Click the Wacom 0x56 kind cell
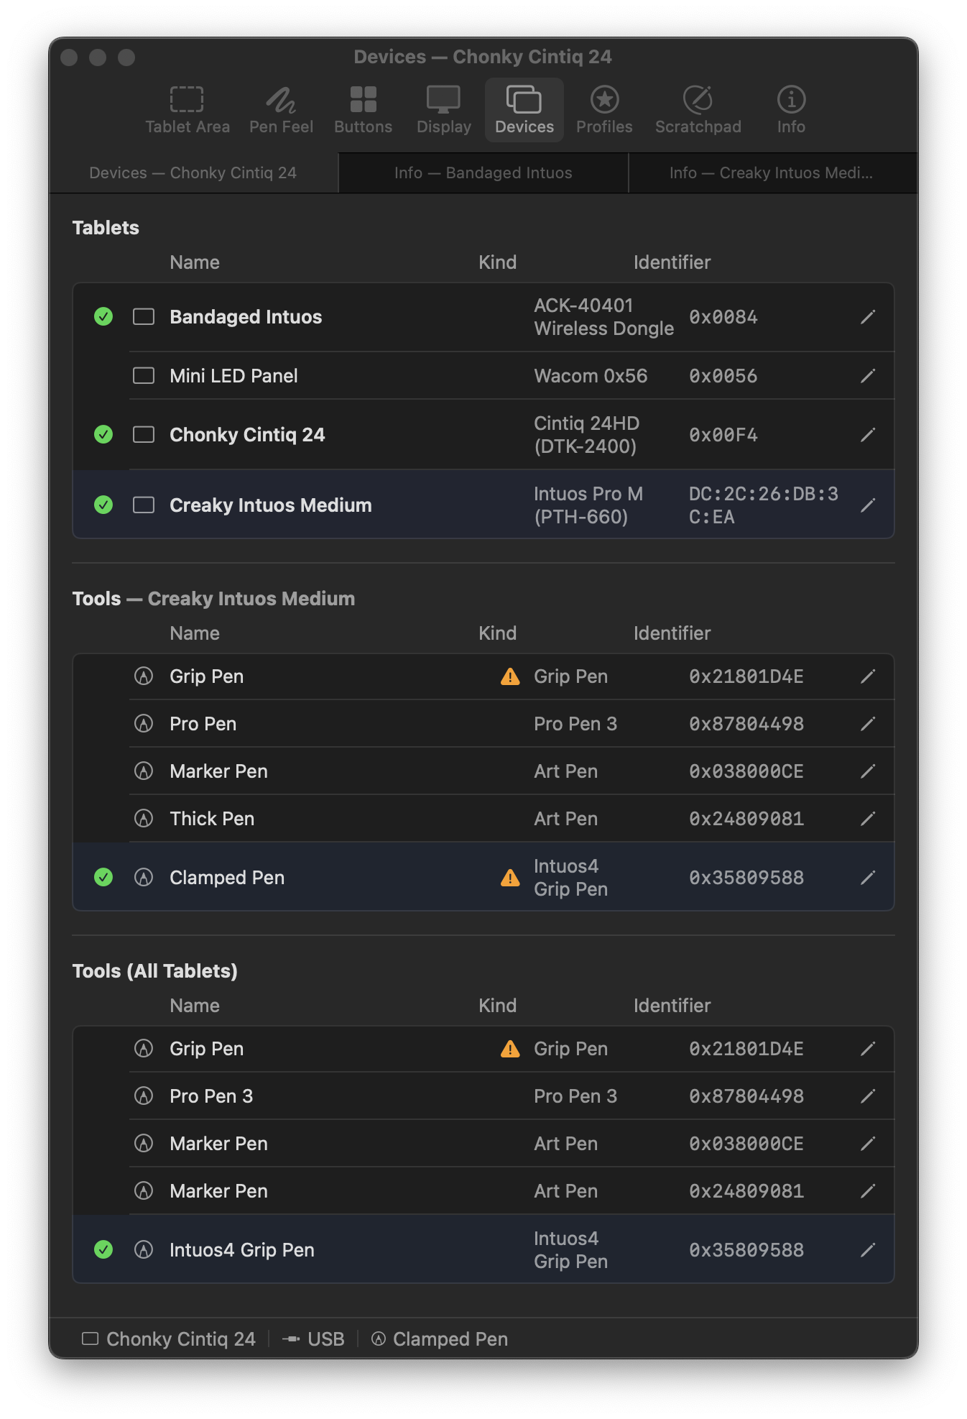This screenshot has height=1419, width=967. point(591,376)
